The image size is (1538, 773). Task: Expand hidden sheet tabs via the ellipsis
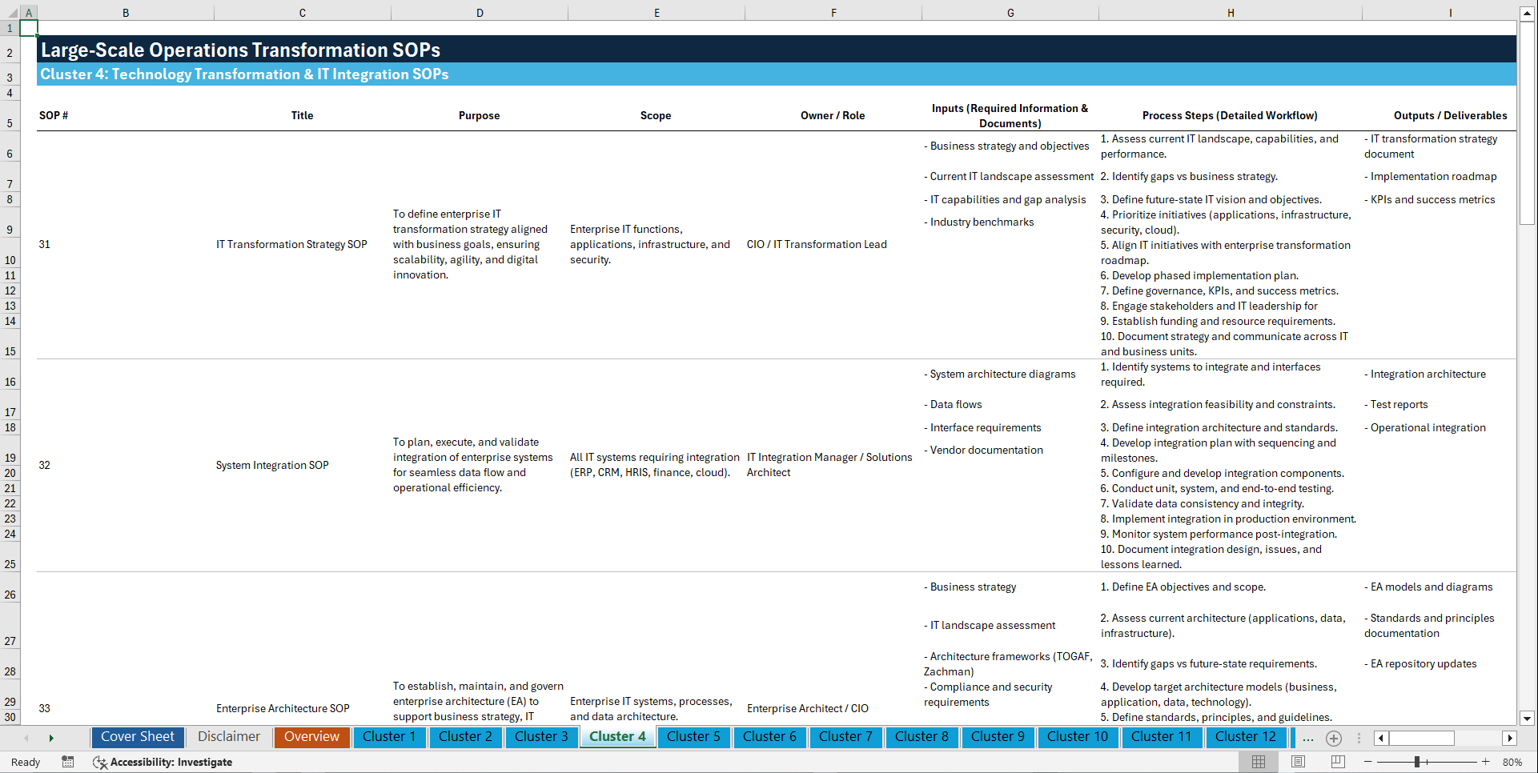click(1308, 738)
